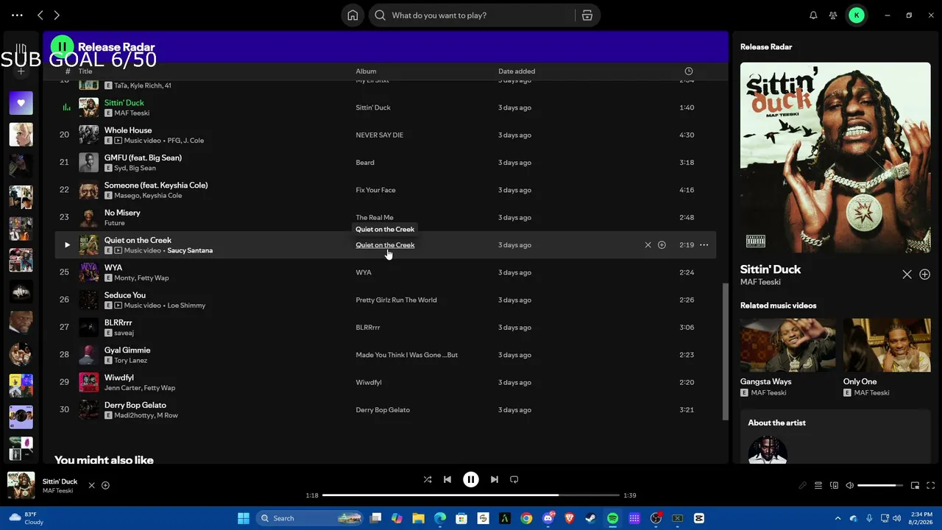Open the Fix Your Face album link
The width and height of the screenshot is (942, 530).
(375, 190)
